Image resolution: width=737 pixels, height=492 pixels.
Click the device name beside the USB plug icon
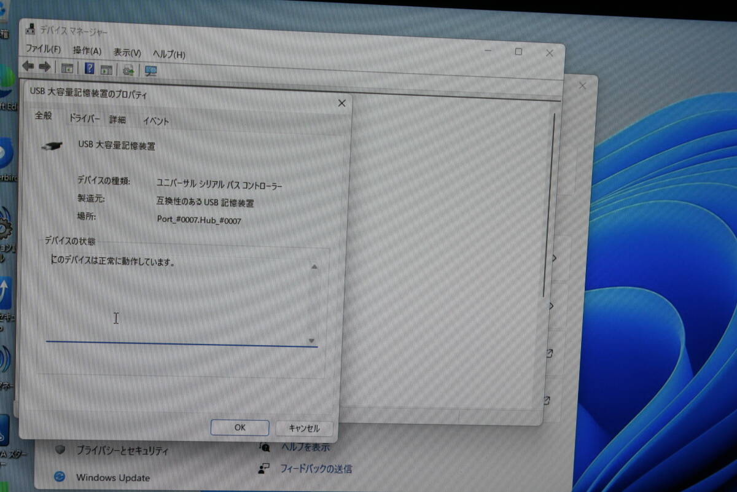(x=117, y=146)
